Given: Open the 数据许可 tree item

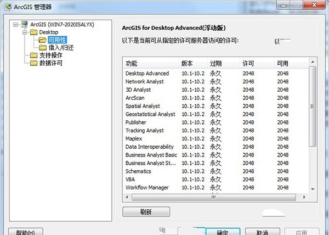Looking at the screenshot, I should point(51,63).
